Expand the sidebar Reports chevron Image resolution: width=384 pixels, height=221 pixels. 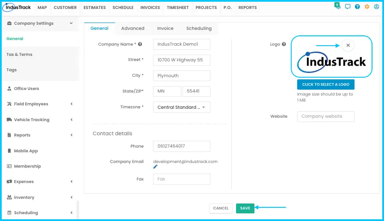71,135
